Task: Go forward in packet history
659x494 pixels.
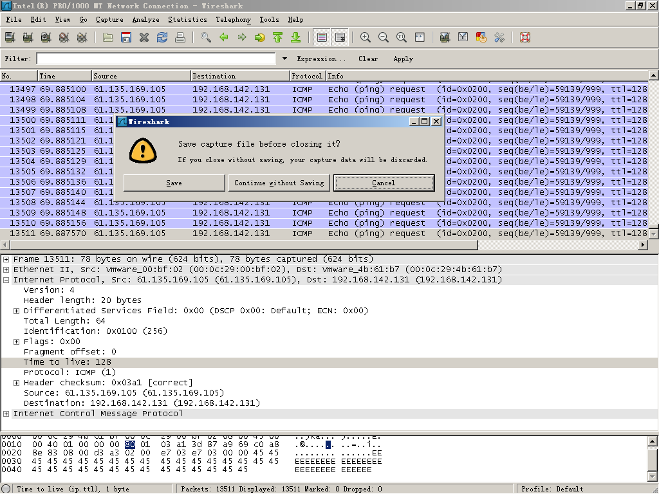Action: pos(242,37)
